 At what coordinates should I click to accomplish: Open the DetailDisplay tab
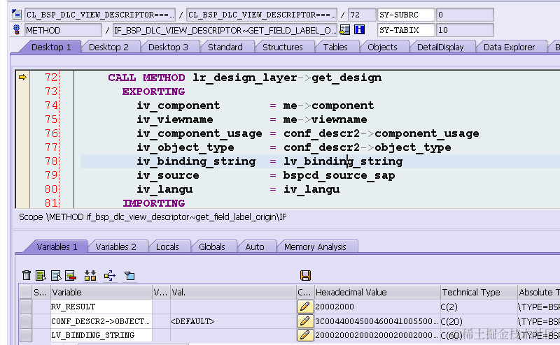pyautogui.click(x=440, y=47)
